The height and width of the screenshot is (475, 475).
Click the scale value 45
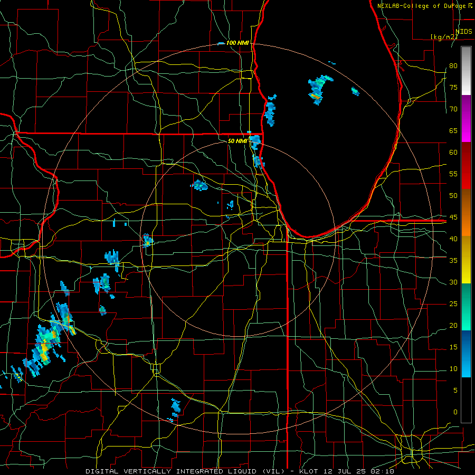click(453, 217)
